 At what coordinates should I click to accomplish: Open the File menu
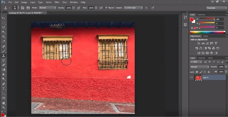(10, 2)
